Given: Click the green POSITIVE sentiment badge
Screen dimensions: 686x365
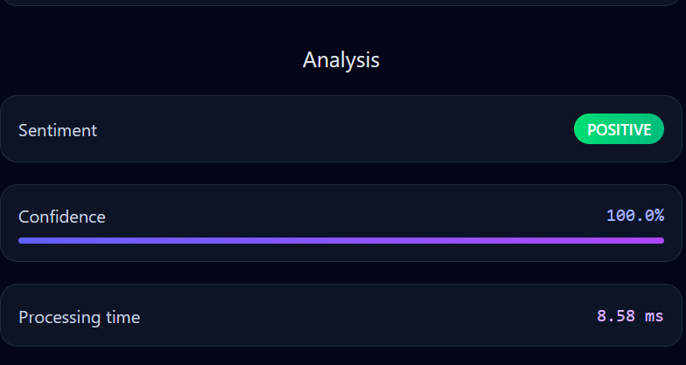Looking at the screenshot, I should click(619, 130).
